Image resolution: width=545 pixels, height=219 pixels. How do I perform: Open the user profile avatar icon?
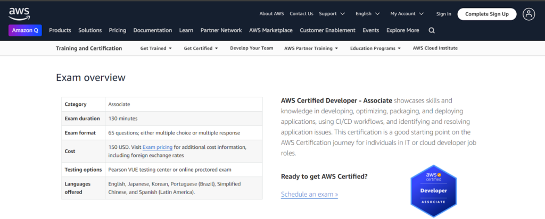point(529,14)
